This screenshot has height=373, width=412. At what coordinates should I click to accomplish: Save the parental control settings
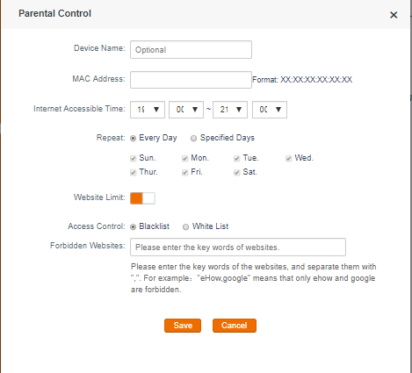[x=183, y=326]
